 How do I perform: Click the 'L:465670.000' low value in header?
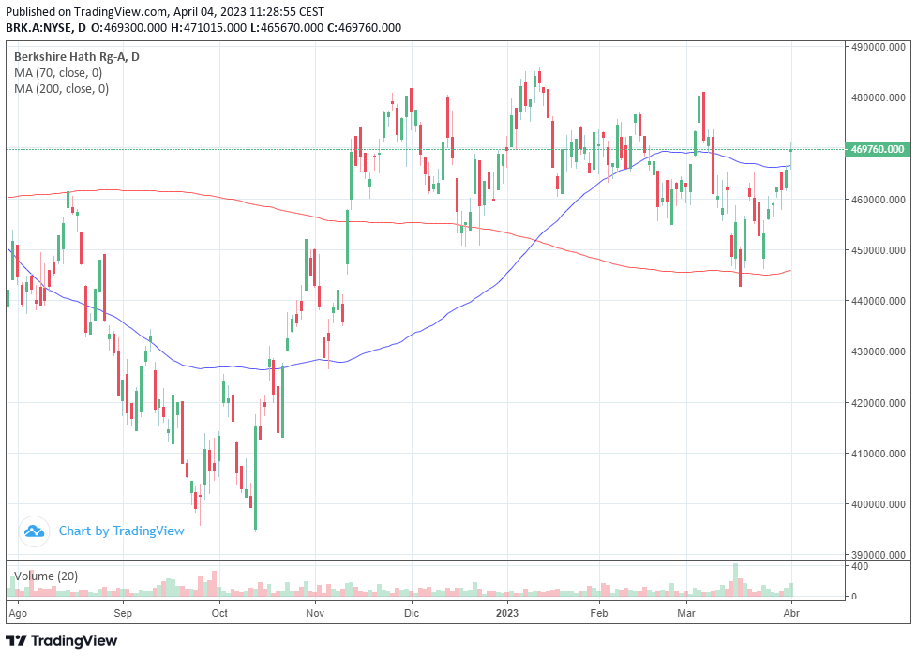pyautogui.click(x=287, y=27)
